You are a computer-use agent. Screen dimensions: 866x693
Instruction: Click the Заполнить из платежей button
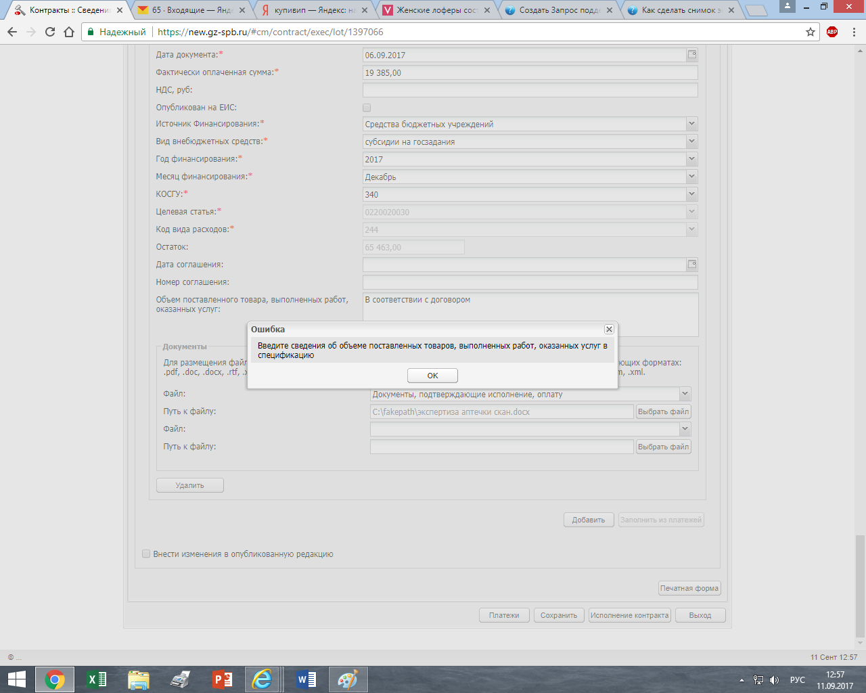(x=661, y=520)
